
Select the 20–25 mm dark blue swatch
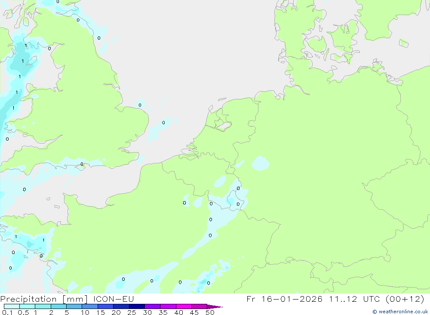tap(121, 306)
